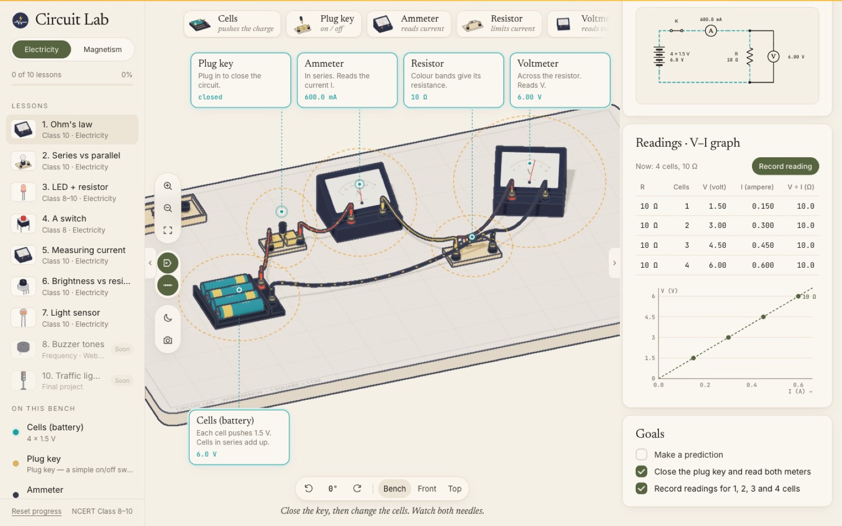Viewport: 842px width, 526px height.
Task: Collapse the right readings panel
Action: (614, 263)
